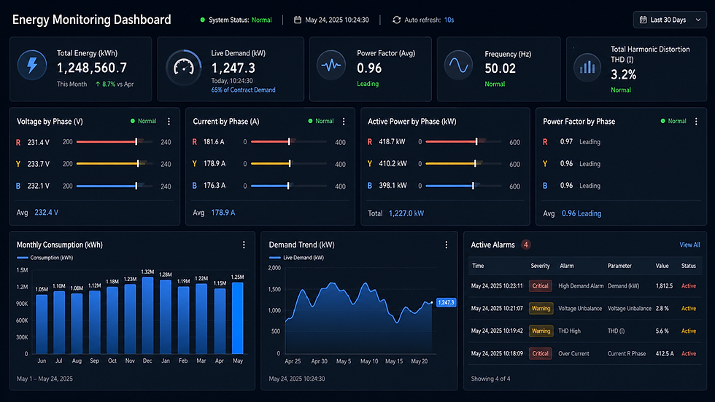715x402 pixels.
Task: Click the B phase active power bar 398.1 kW
Action: [x=464, y=186]
